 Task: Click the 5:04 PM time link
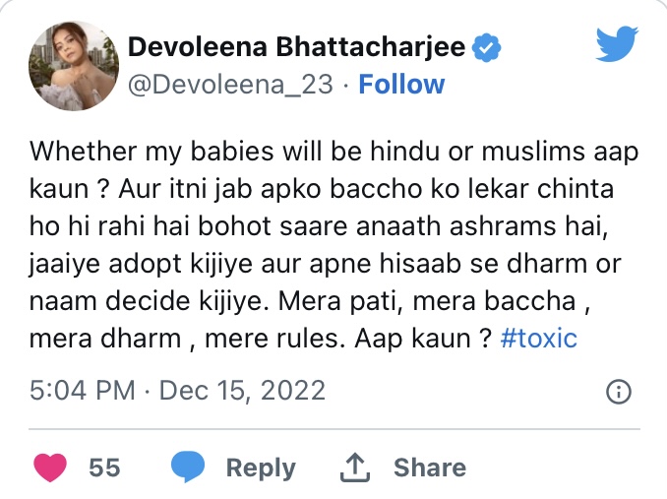(83, 391)
